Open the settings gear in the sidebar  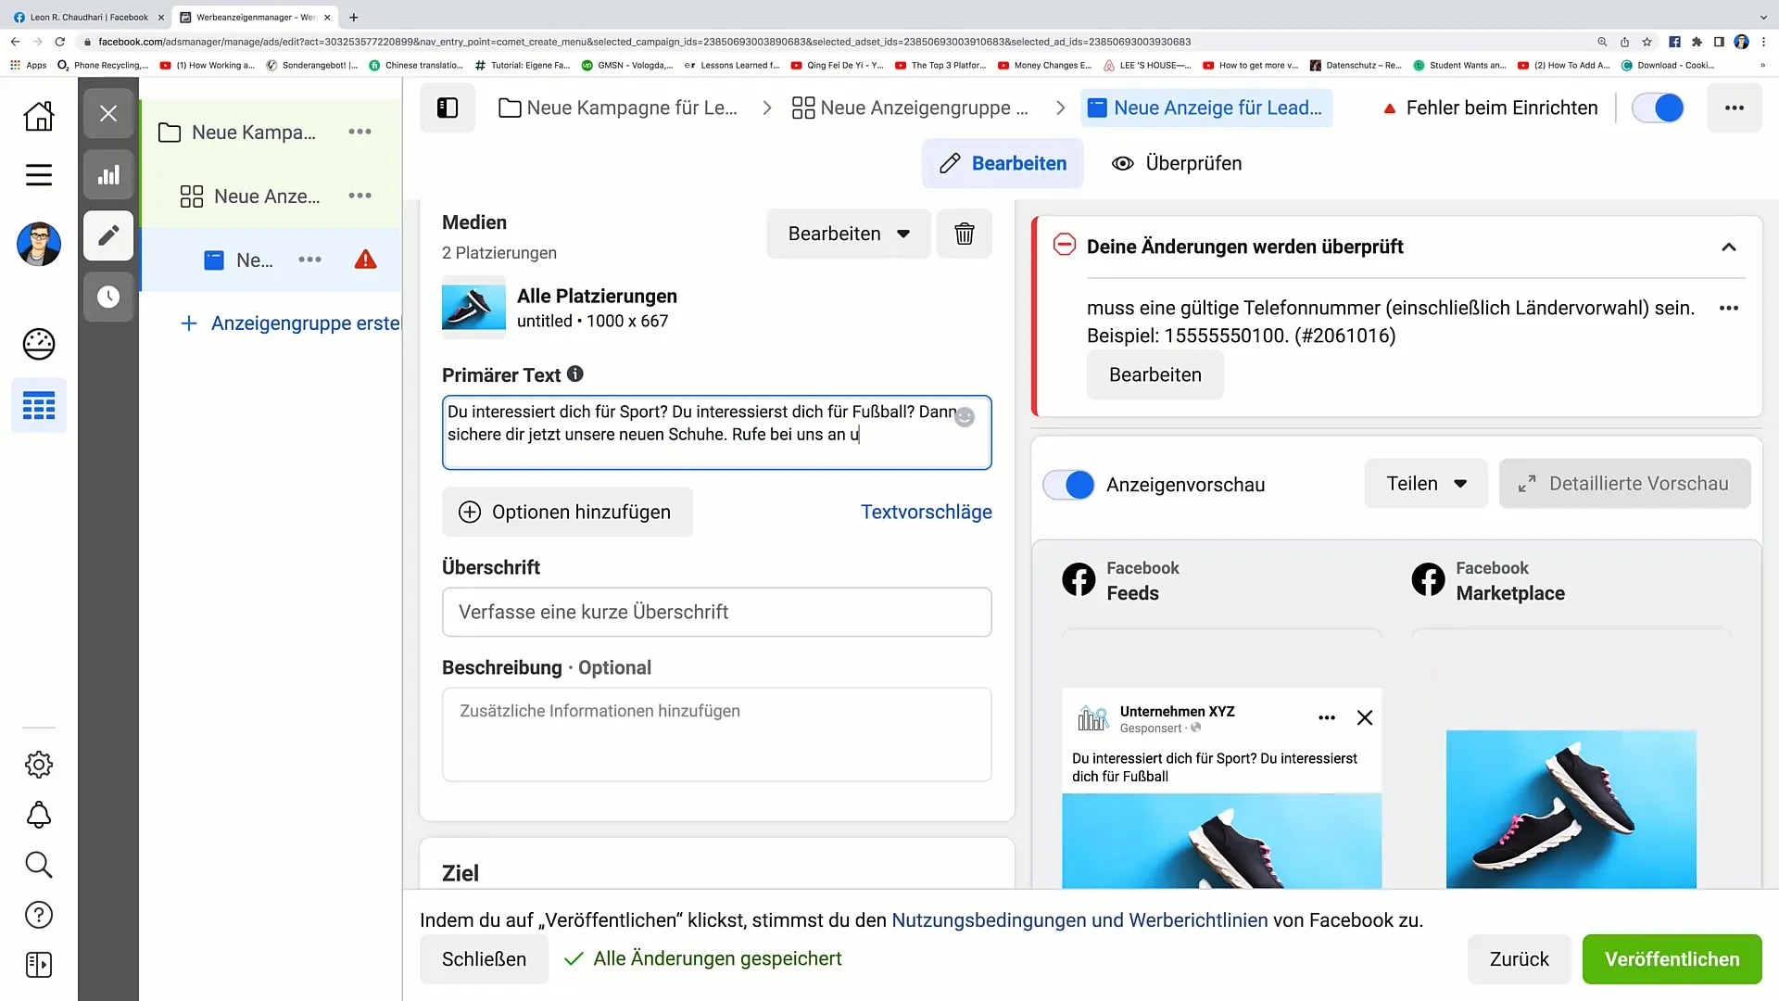(x=38, y=765)
